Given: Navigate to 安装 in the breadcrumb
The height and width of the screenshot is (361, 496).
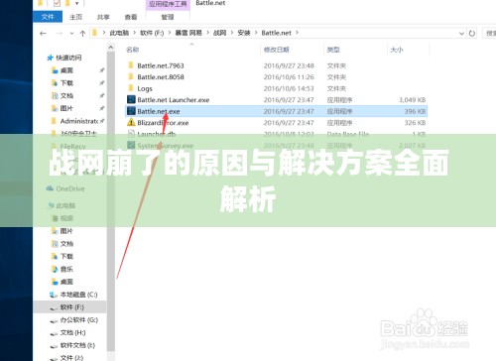Looking at the screenshot, I should pos(244,33).
